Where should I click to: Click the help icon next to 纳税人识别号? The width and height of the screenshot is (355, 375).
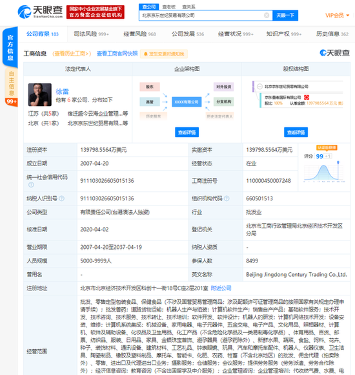pyautogui.click(x=61, y=198)
